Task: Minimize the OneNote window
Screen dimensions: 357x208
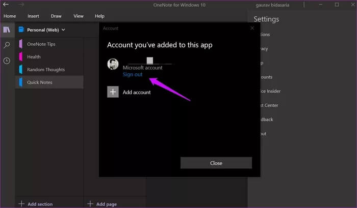Action: pos(321,5)
